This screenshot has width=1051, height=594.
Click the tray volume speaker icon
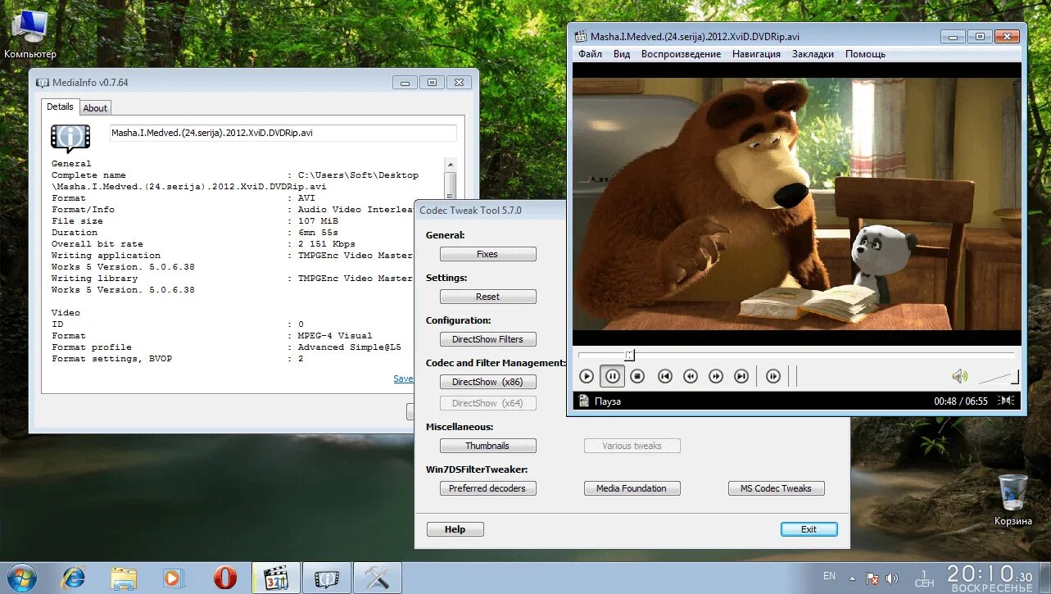coord(892,578)
